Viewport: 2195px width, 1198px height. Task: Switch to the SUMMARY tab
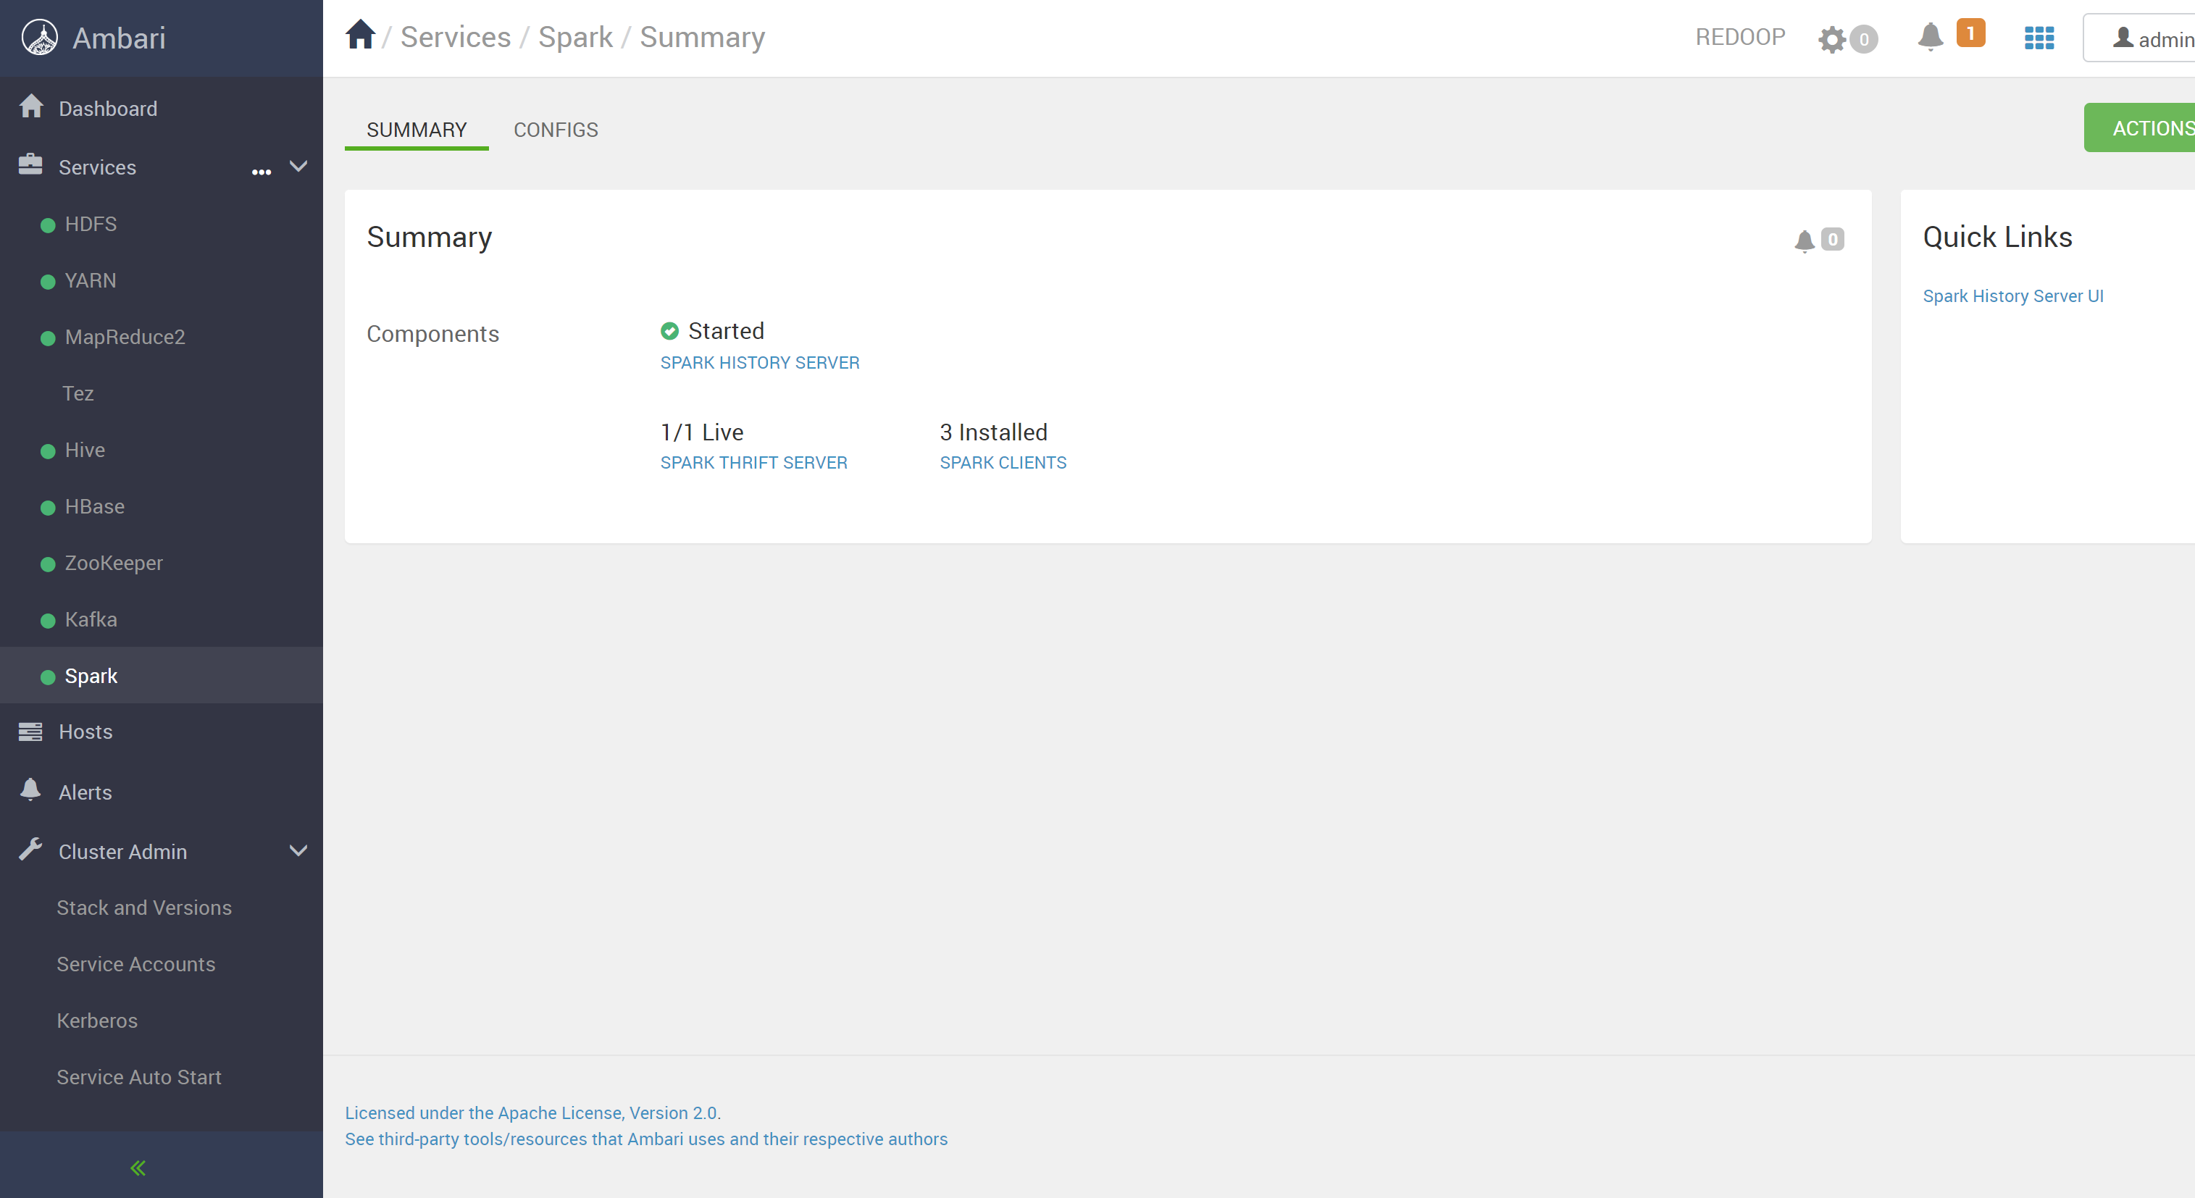pos(417,130)
